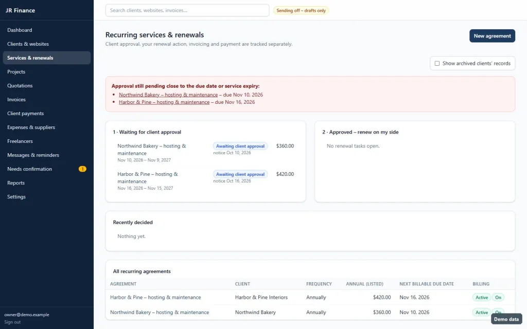Click the On billing badge in Harbor & Pine row
This screenshot has width=527, height=329.
click(x=498, y=298)
